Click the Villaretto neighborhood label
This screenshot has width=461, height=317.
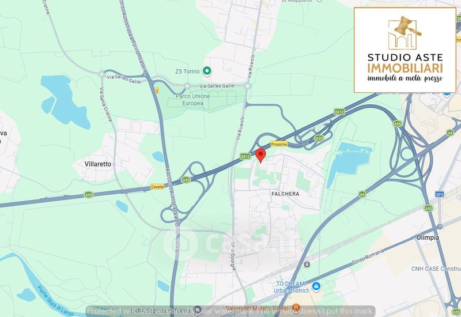(x=98, y=164)
